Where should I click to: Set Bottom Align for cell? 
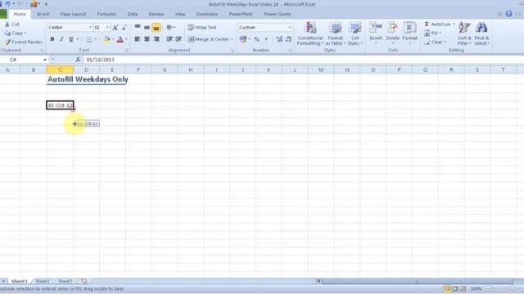pos(156,27)
